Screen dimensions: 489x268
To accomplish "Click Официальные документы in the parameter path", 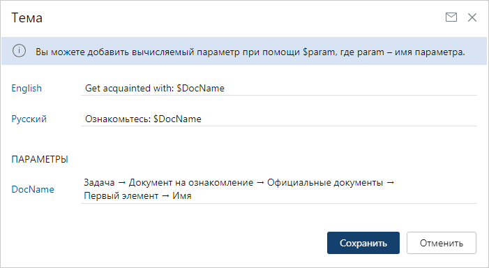I will pos(325,183).
